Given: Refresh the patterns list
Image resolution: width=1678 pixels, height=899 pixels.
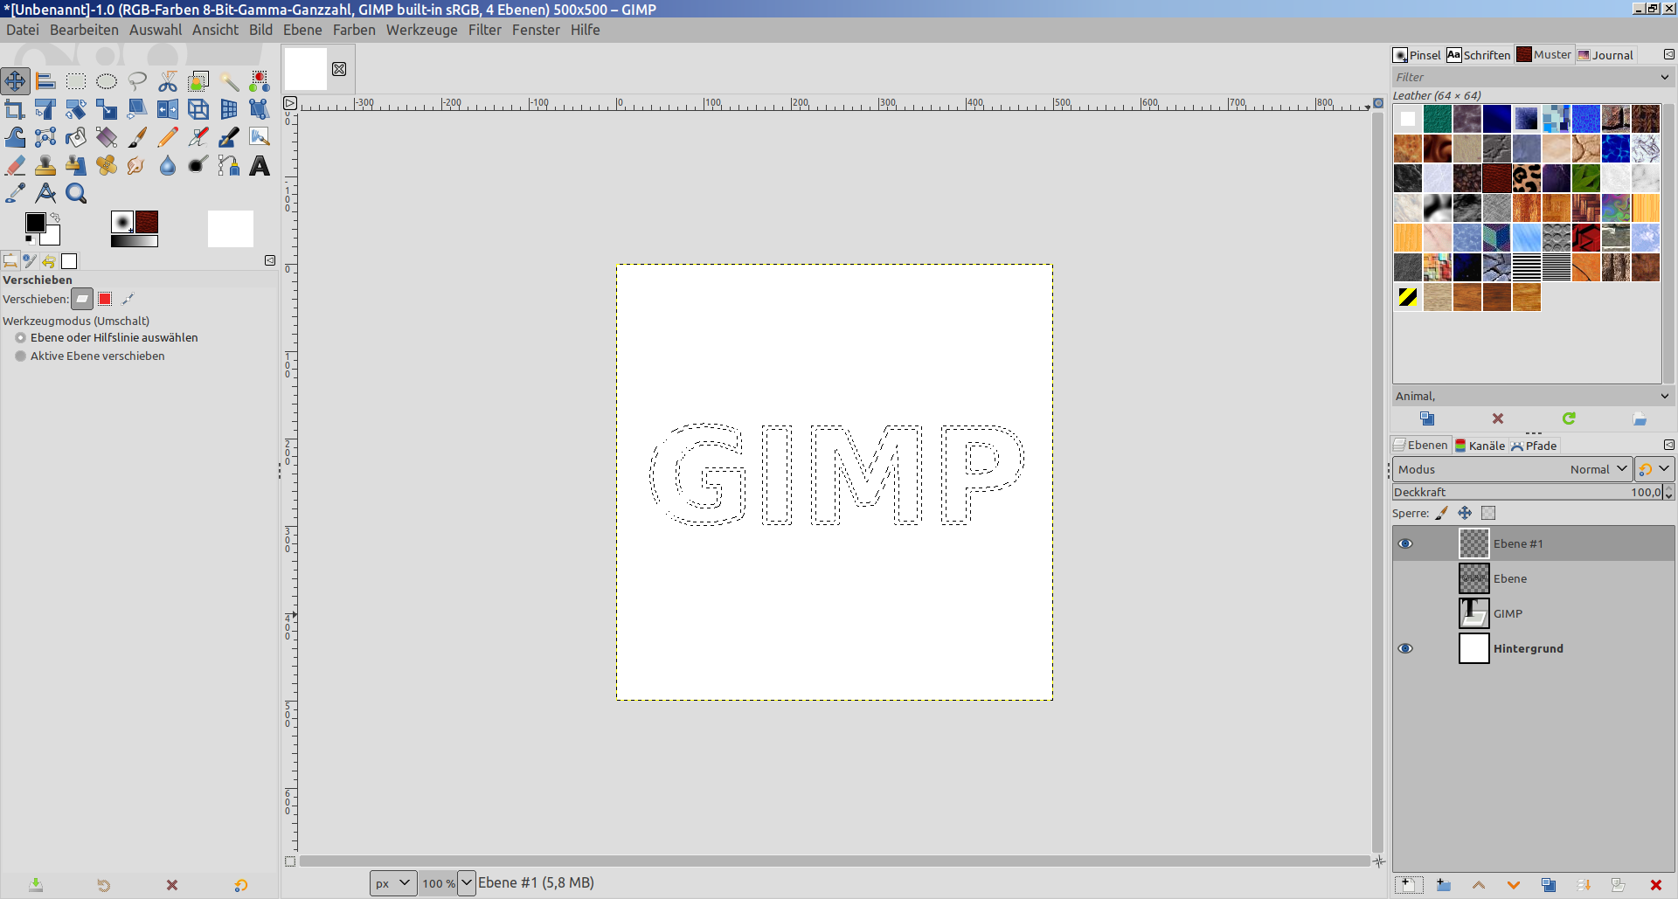Looking at the screenshot, I should coord(1569,418).
